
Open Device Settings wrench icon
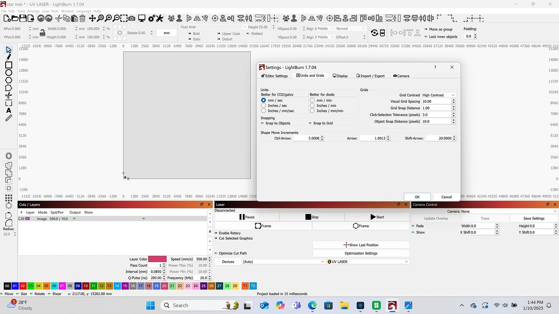pyautogui.click(x=160, y=18)
